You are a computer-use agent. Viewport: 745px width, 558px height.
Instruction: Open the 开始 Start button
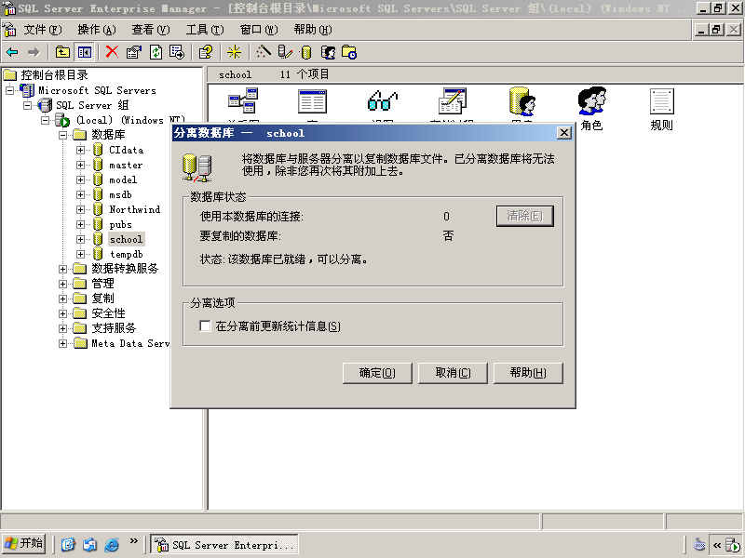coord(24,543)
